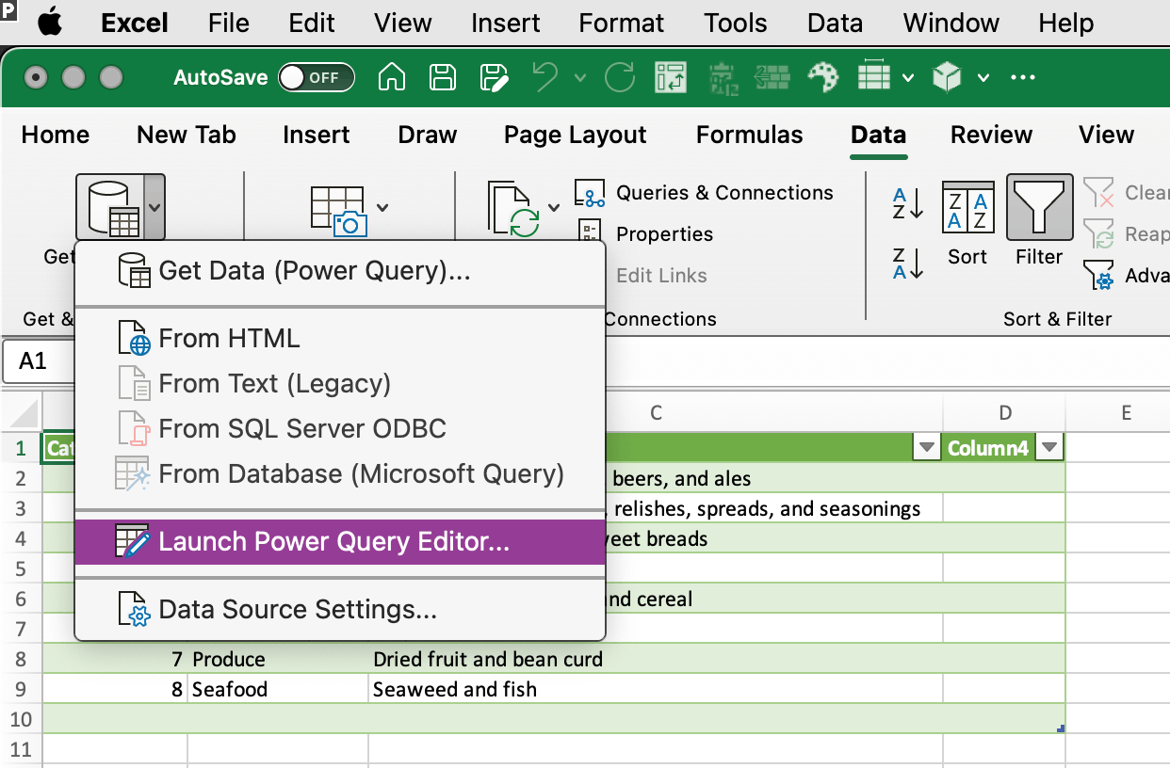
Task: Choose Launch Power Query Editor...
Action: tap(339, 542)
